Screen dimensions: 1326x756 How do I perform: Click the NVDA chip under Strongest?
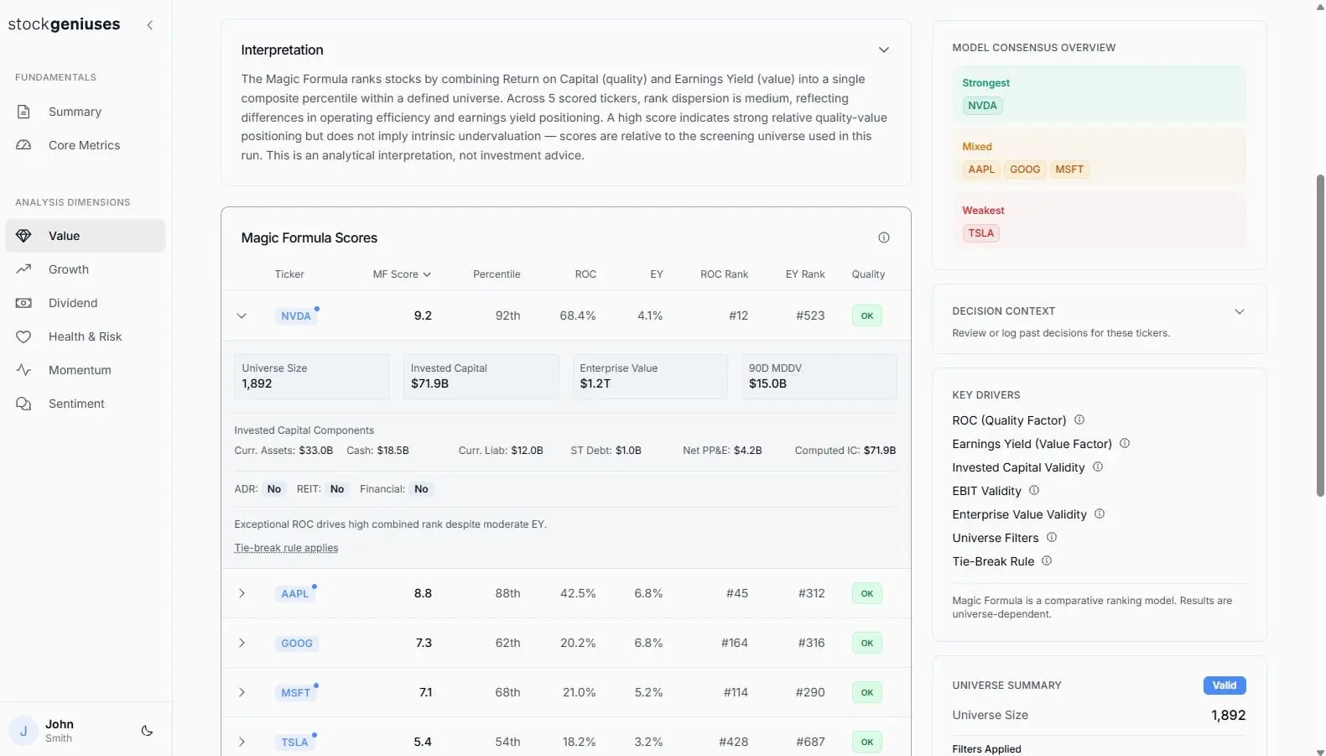982,106
